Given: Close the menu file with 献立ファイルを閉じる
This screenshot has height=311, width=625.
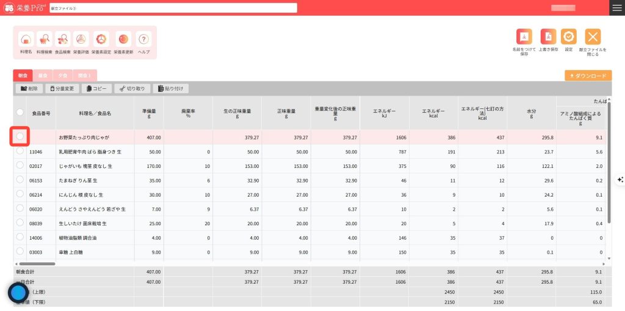Looking at the screenshot, I should (x=593, y=37).
